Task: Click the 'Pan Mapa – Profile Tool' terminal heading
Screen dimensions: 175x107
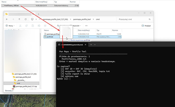Action: (x=73, y=52)
